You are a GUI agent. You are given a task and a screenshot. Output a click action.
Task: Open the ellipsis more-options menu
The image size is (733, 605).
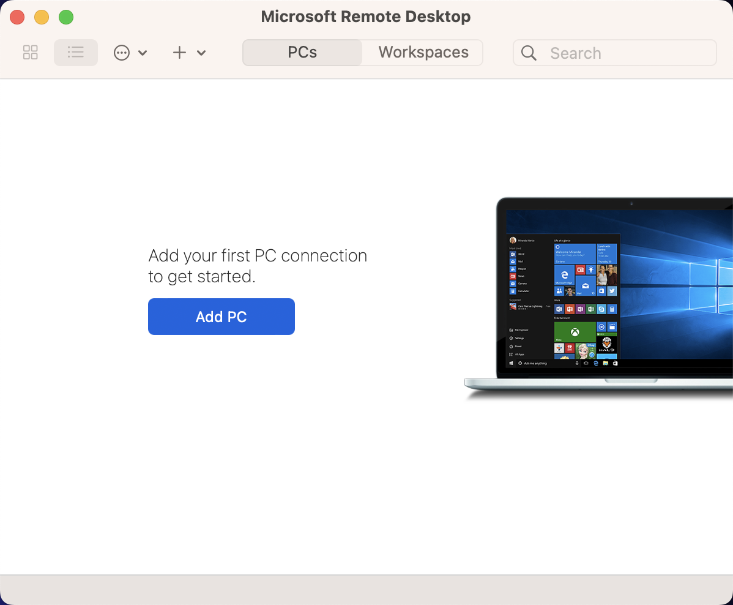click(x=122, y=53)
